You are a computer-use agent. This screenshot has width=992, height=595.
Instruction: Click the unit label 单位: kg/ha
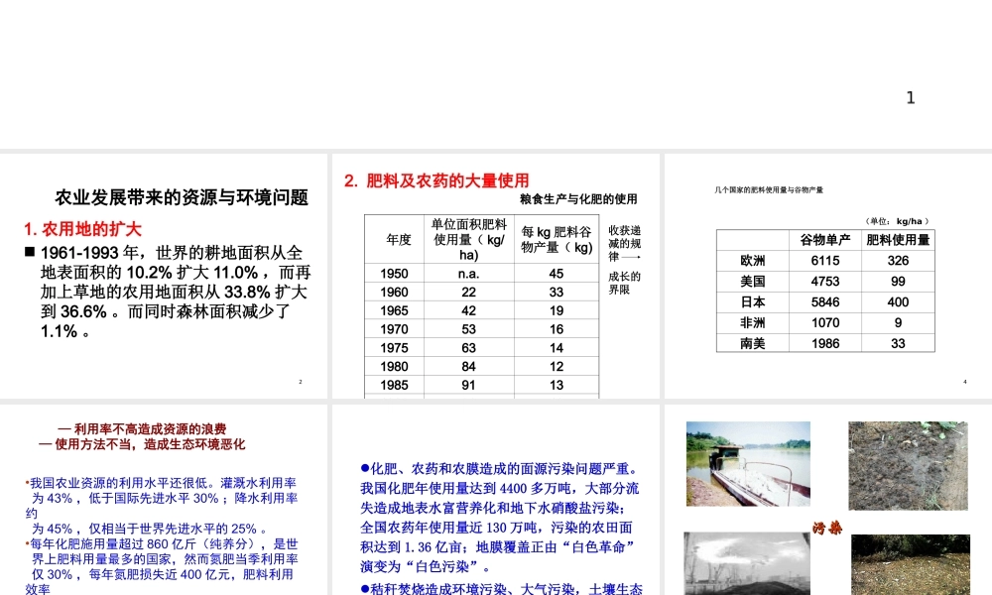pos(897,221)
